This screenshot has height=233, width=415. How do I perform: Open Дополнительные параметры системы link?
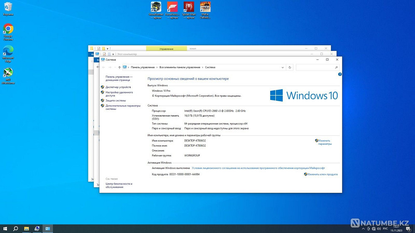pos(123,107)
